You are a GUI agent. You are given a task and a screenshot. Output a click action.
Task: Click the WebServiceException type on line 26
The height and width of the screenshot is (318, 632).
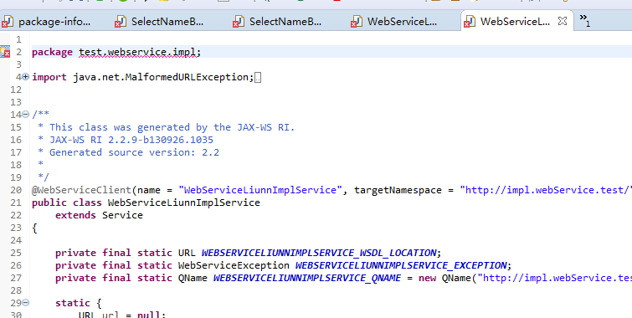pos(234,265)
